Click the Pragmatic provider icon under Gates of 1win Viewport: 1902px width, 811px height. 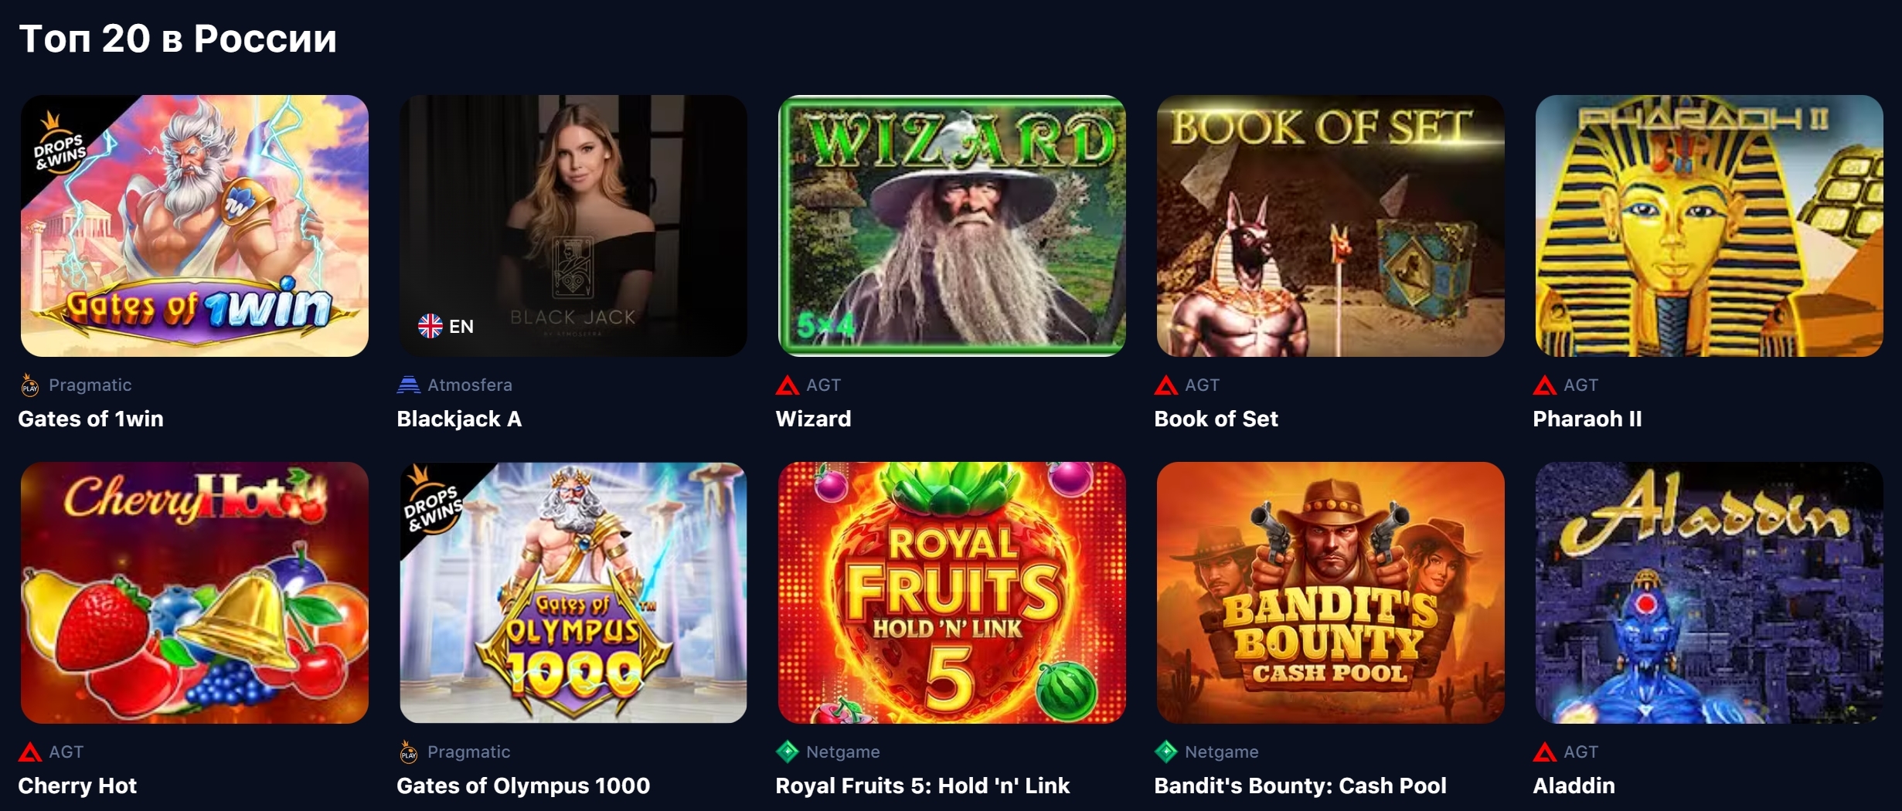tap(29, 385)
